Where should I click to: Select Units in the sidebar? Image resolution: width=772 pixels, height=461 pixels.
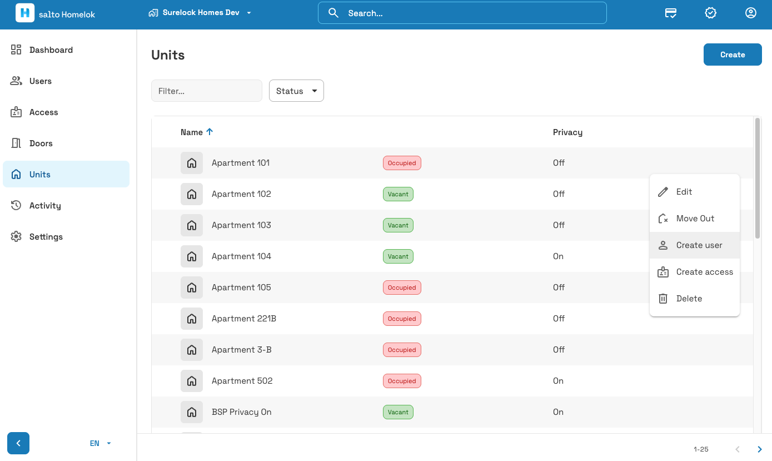(x=66, y=174)
